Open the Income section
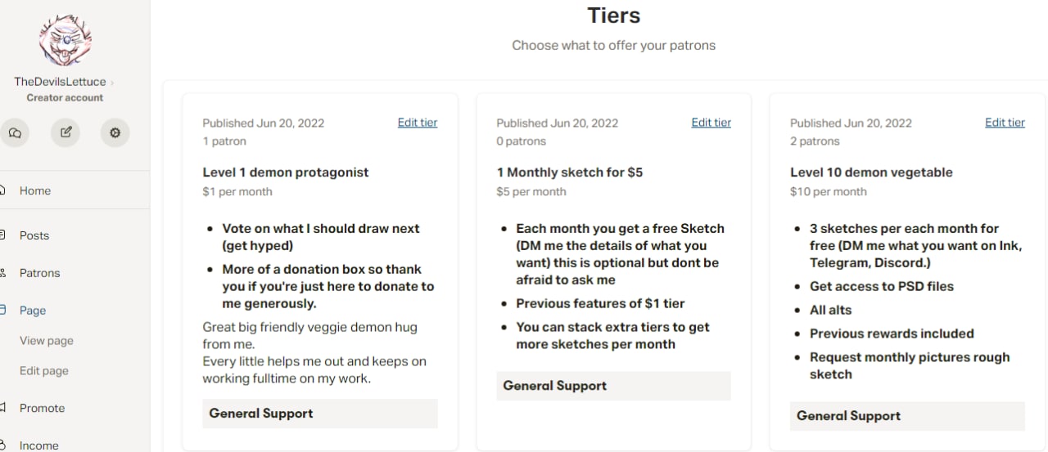Viewport: 1048px width, 452px height. (38, 445)
